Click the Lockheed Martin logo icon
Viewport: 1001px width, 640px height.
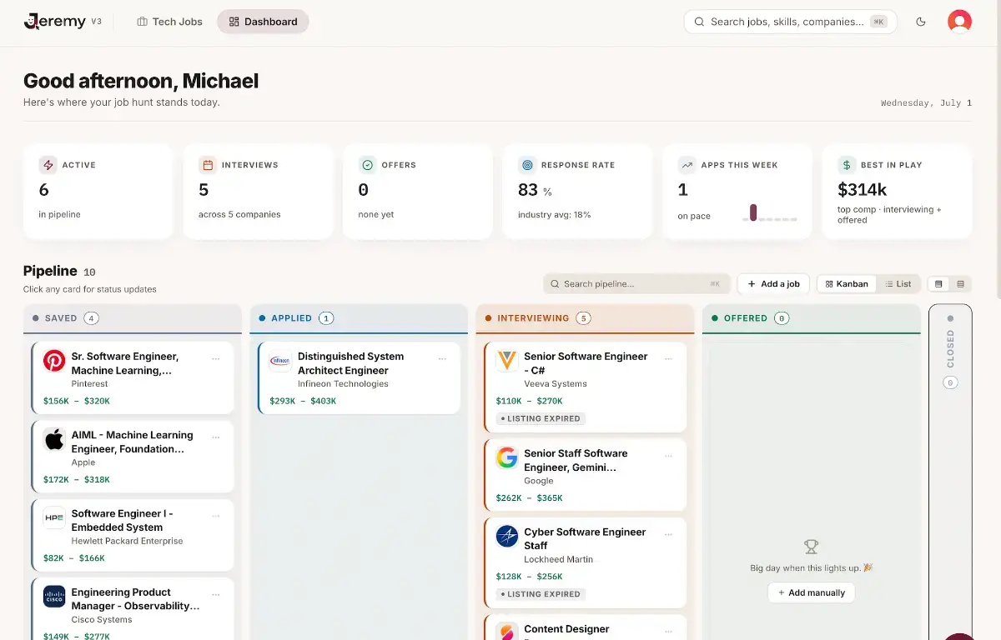coord(507,537)
